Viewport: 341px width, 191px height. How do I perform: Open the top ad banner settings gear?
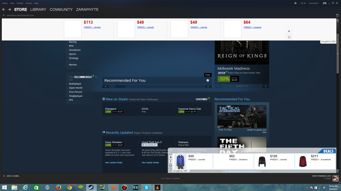coord(289,37)
